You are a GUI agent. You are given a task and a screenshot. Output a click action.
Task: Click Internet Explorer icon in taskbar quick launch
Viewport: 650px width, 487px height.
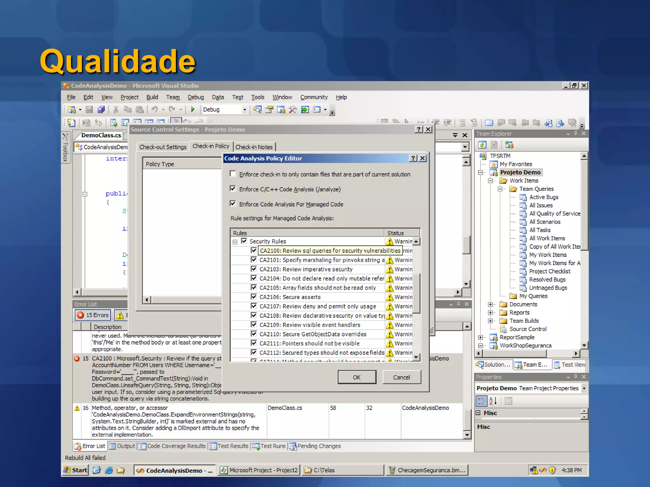tap(109, 470)
